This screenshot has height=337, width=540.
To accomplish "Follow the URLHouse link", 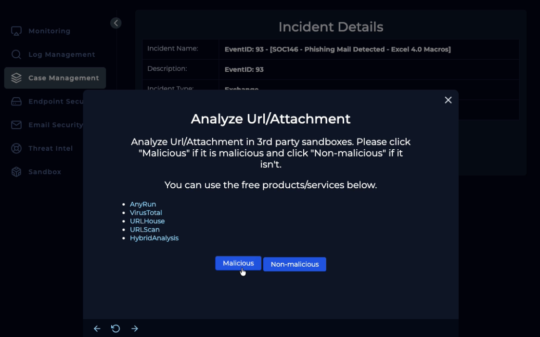I will point(147,221).
